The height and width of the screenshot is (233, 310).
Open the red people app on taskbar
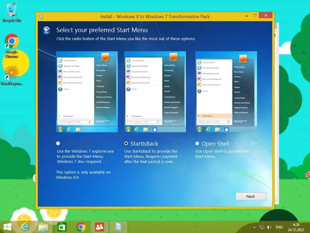[x=99, y=227]
